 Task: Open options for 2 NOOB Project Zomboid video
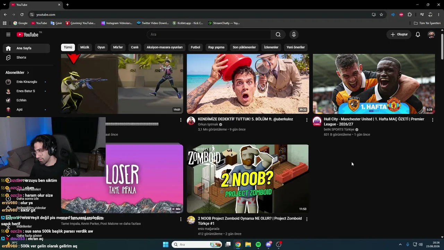coord(307,219)
